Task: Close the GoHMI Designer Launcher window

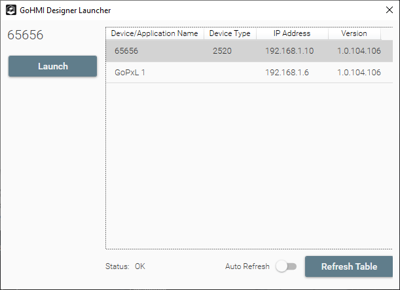Action: click(x=390, y=10)
